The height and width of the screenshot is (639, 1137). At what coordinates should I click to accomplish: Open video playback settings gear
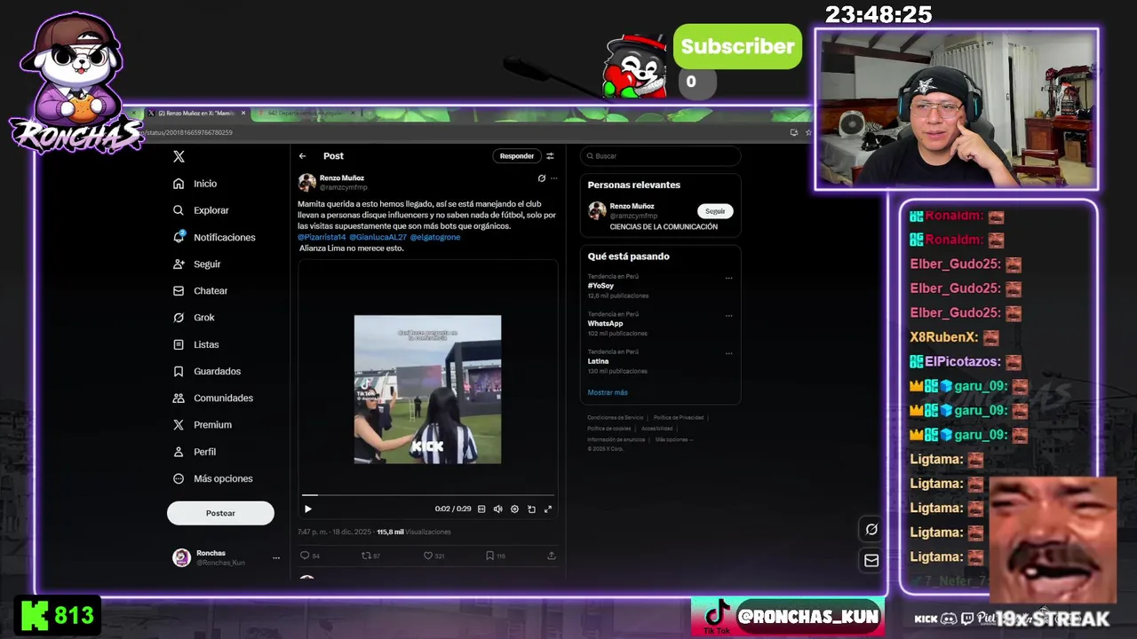pyautogui.click(x=514, y=509)
